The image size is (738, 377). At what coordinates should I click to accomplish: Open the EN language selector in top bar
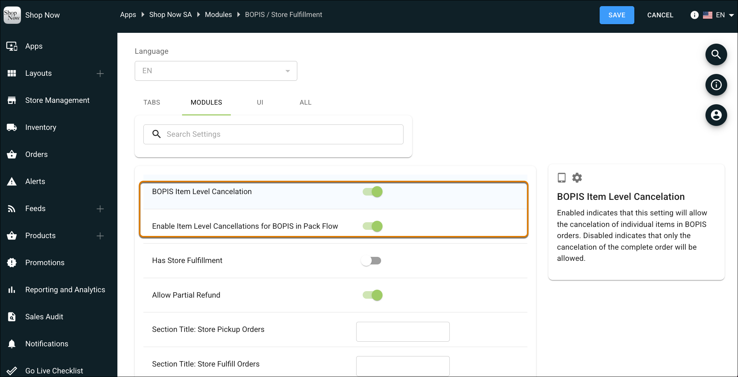pos(718,15)
